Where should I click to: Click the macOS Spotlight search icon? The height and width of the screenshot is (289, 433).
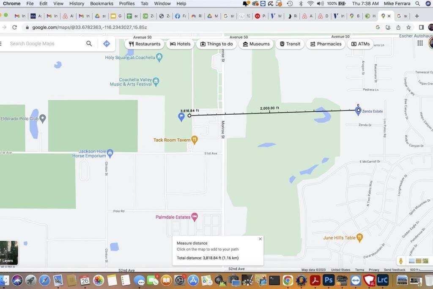click(417, 3)
